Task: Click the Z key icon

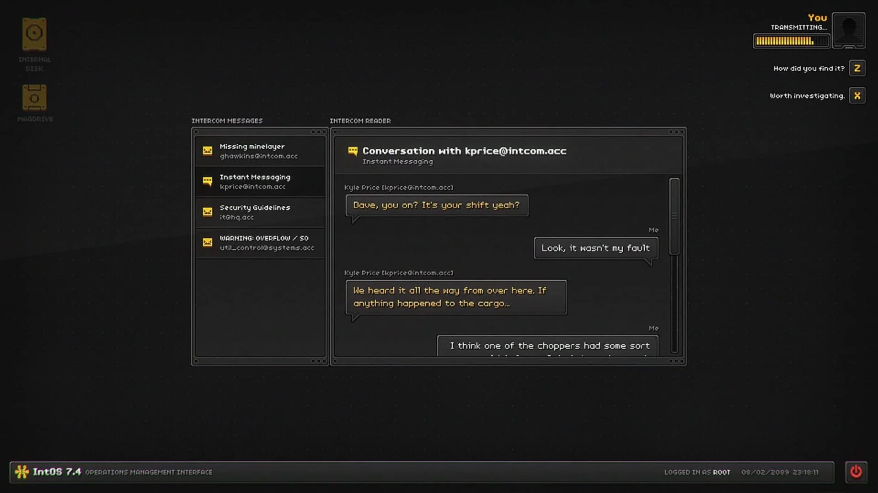Action: pos(857,68)
